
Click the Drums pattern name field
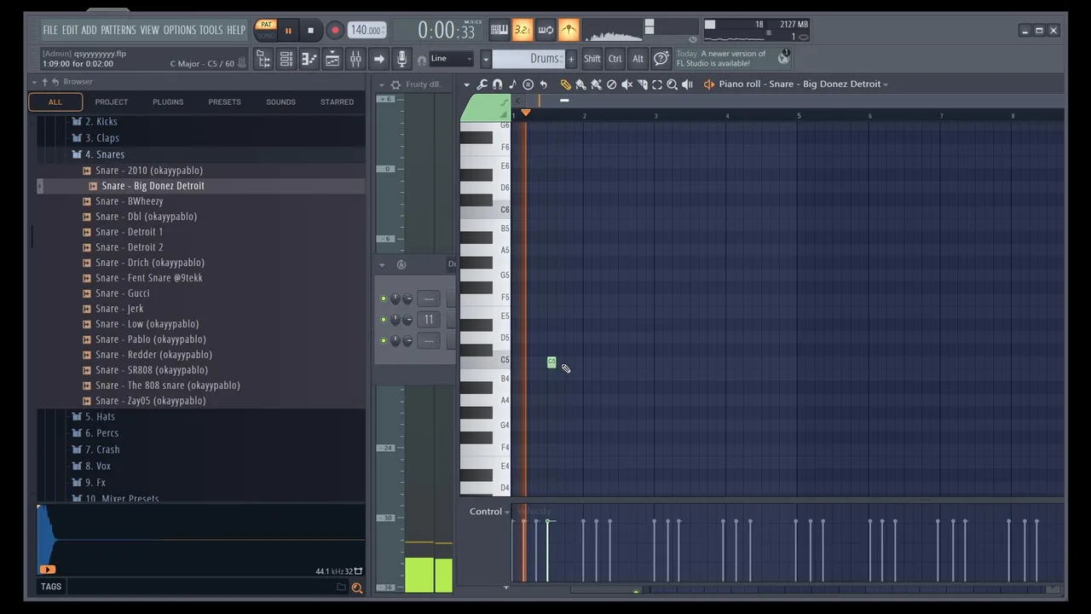click(528, 59)
